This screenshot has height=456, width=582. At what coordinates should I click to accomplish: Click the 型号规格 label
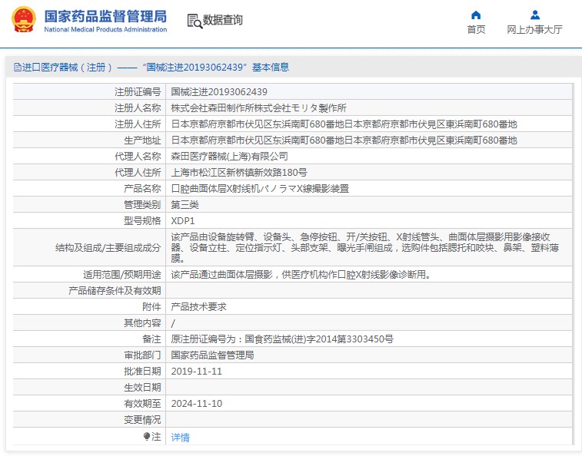point(142,221)
